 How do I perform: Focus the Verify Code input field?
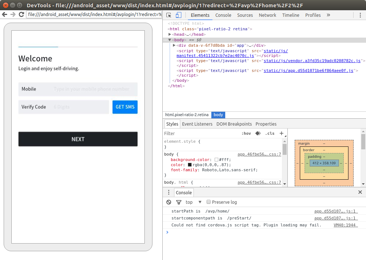(64, 107)
